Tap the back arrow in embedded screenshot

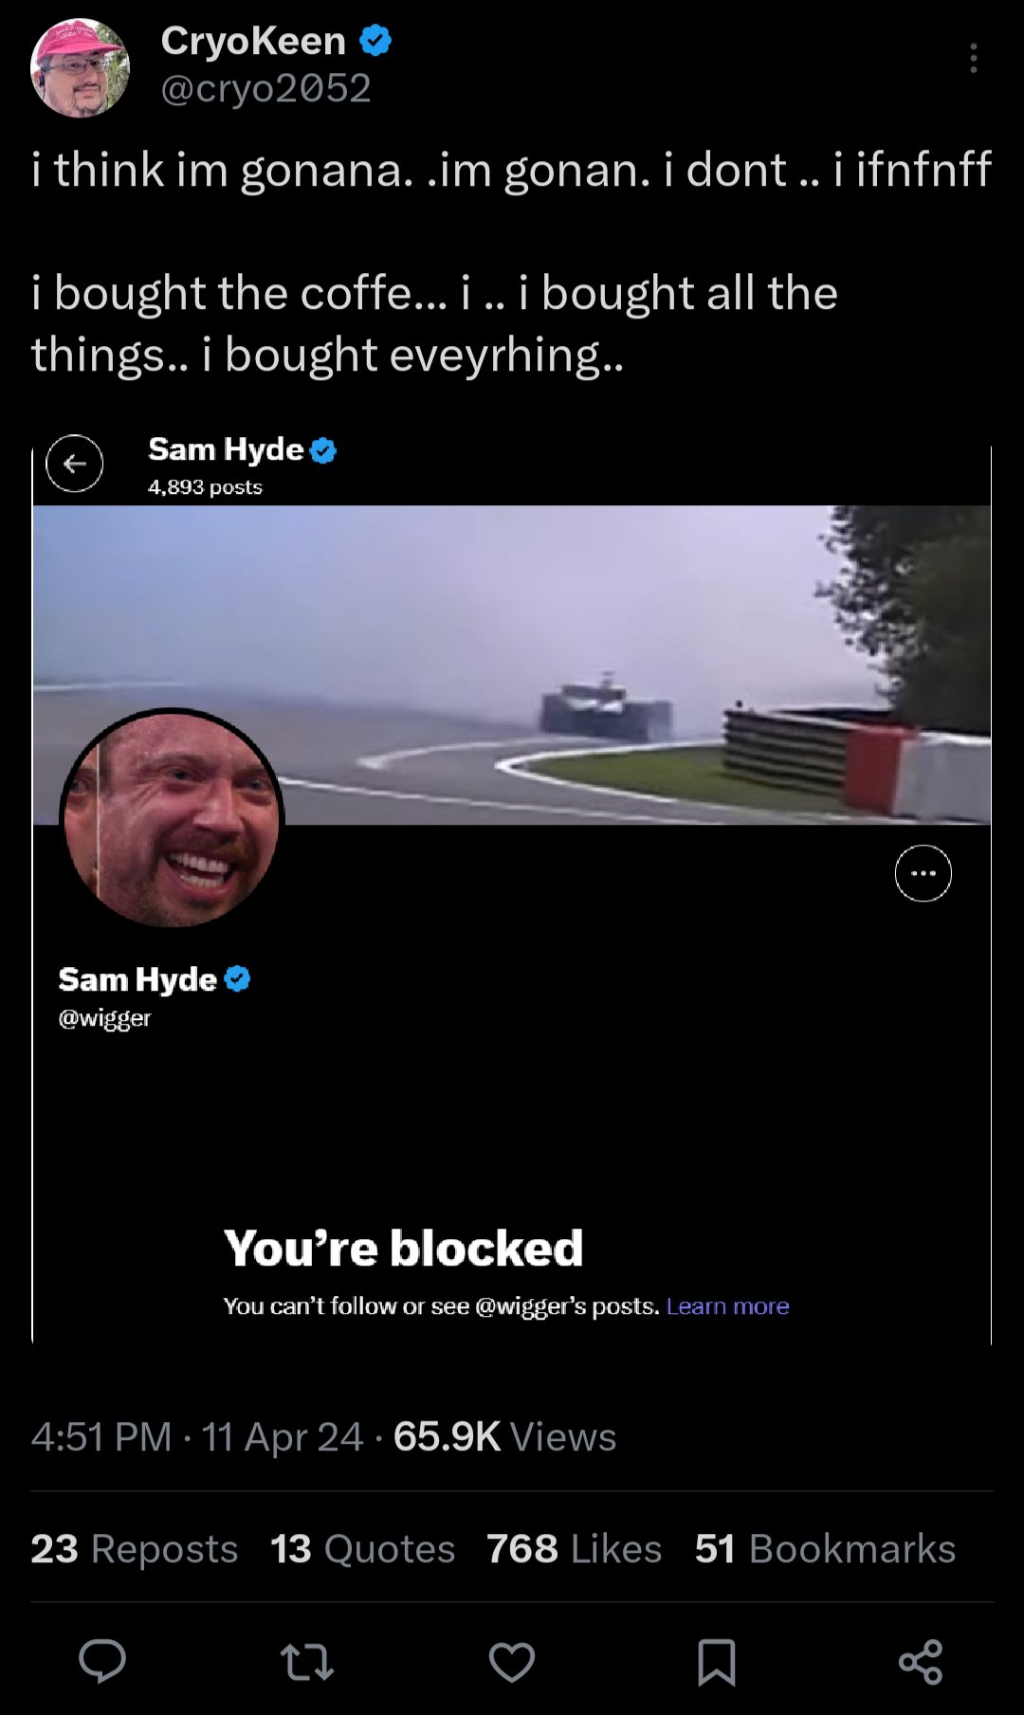(75, 464)
